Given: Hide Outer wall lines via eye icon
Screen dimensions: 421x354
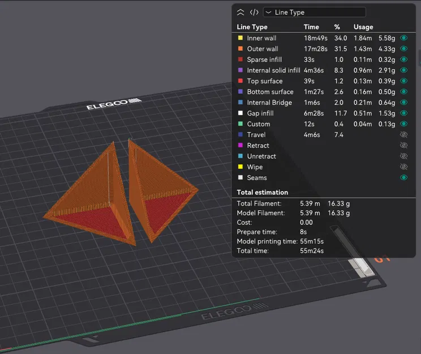Looking at the screenshot, I should point(403,49).
